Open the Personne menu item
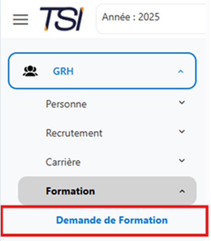This screenshot has width=211, height=241. (66, 104)
